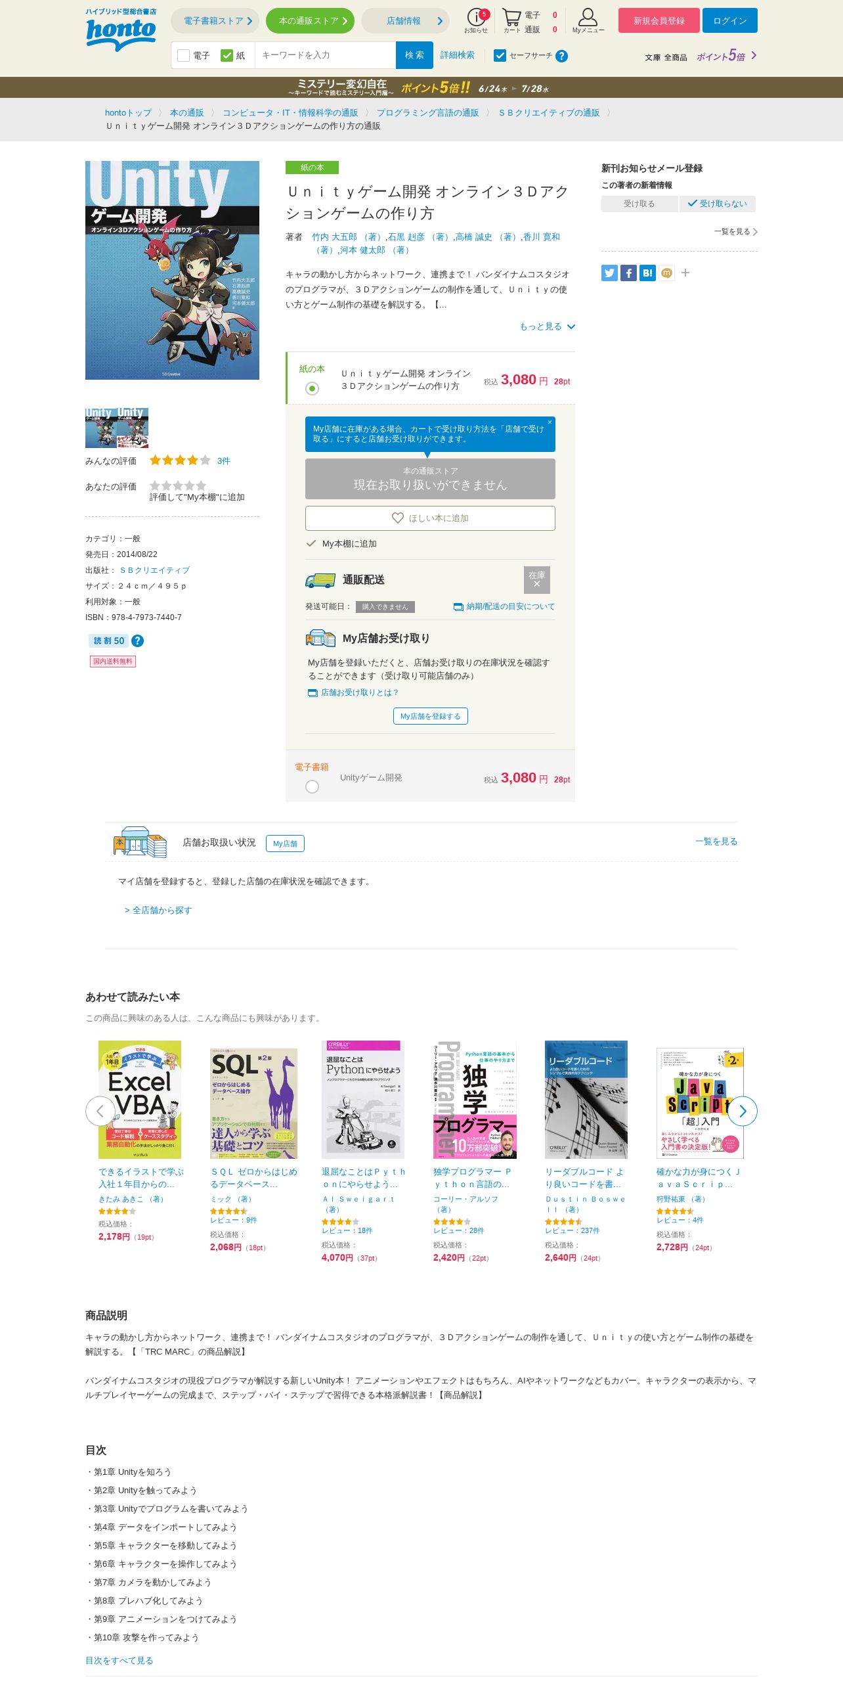Click the safe search help icon
Viewport: 843px width, 1687px height.
click(x=561, y=56)
